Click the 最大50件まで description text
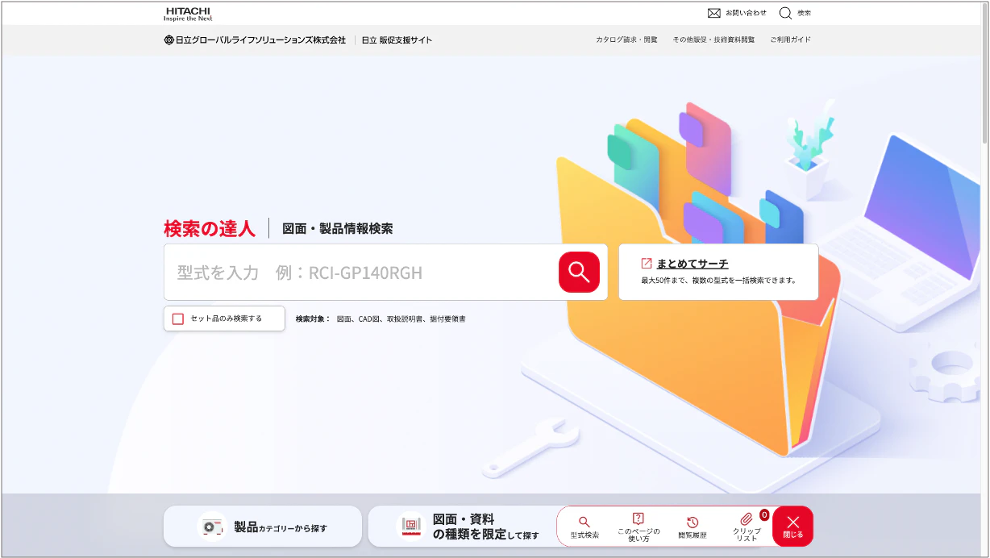 [719, 281]
